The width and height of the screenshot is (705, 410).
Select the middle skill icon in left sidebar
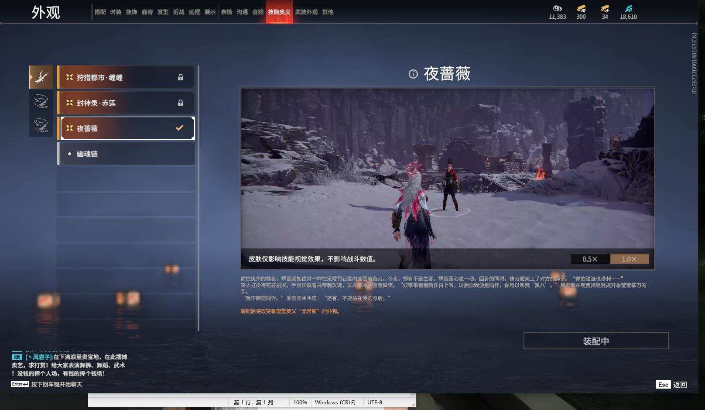pos(41,102)
